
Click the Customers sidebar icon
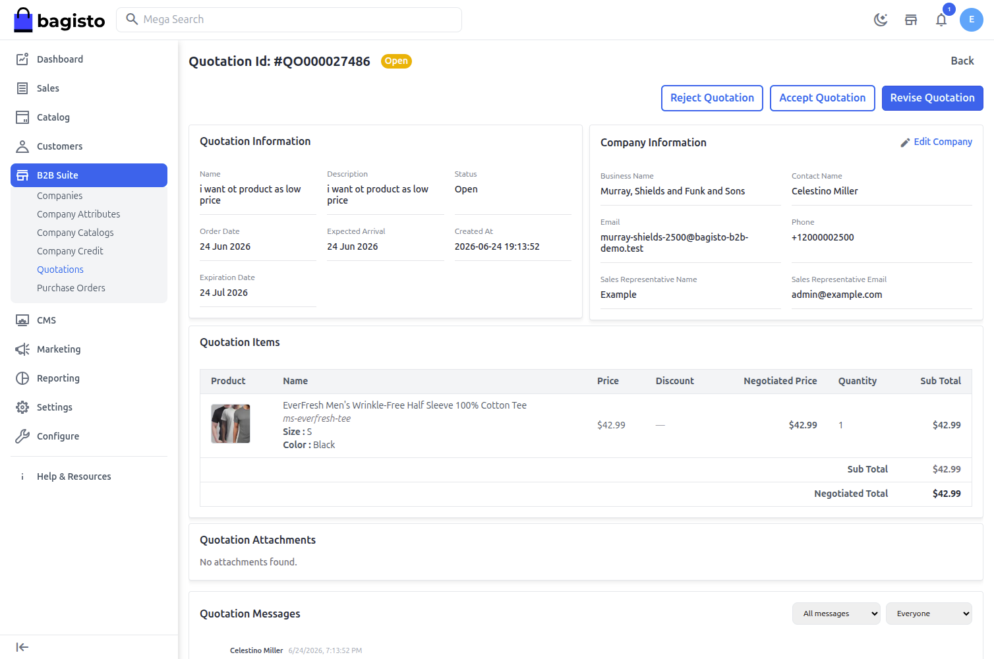(22, 146)
